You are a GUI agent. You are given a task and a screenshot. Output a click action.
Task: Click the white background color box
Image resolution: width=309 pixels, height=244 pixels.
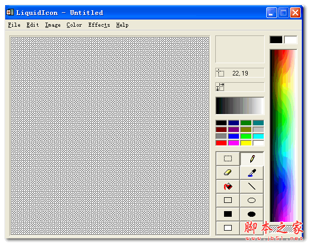290,40
